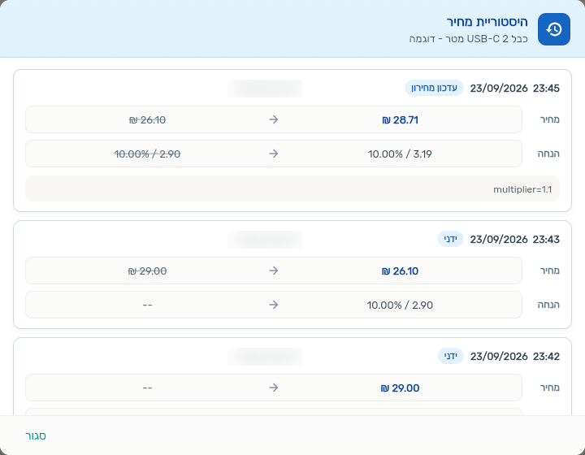Click the arrow in the 23:43 discount row
This screenshot has height=455, width=585.
[x=274, y=305]
